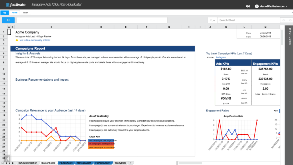The image size is (293, 165).
Task: Click the blue 'bad campaigns' chart key swatch
Action: coord(101,140)
